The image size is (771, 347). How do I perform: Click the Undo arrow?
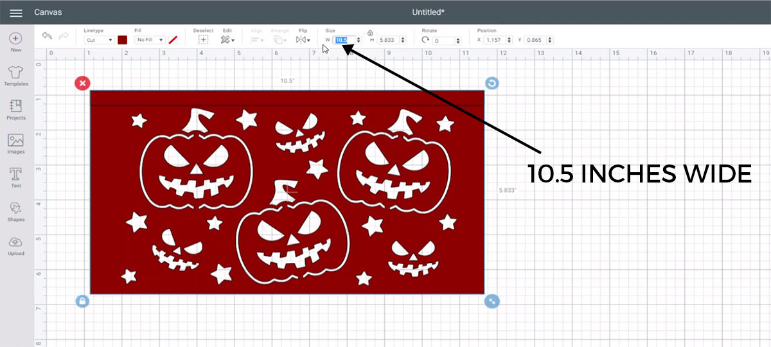pos(47,36)
